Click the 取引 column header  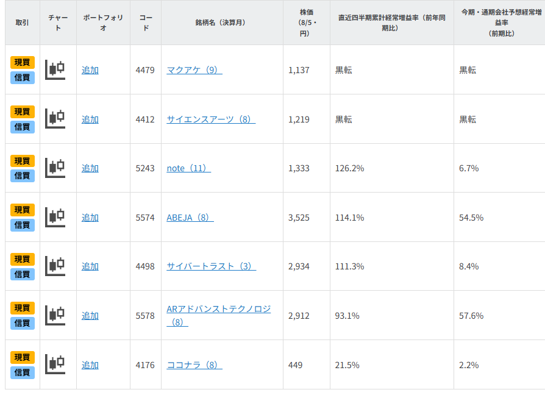coord(22,23)
